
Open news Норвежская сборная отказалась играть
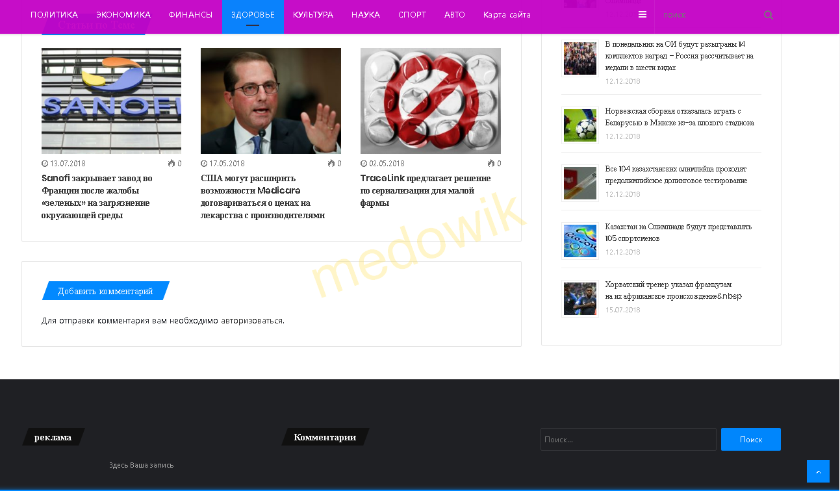tap(680, 117)
